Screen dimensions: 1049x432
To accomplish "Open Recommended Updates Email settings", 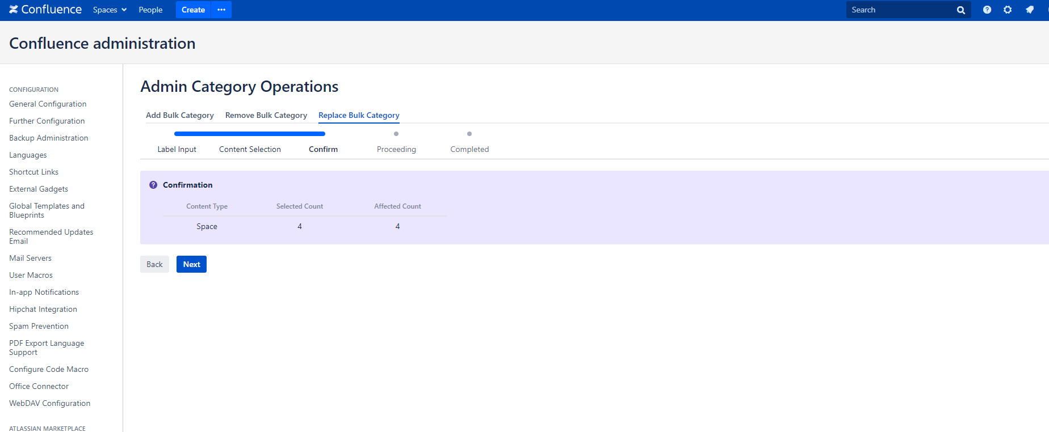I will point(51,236).
